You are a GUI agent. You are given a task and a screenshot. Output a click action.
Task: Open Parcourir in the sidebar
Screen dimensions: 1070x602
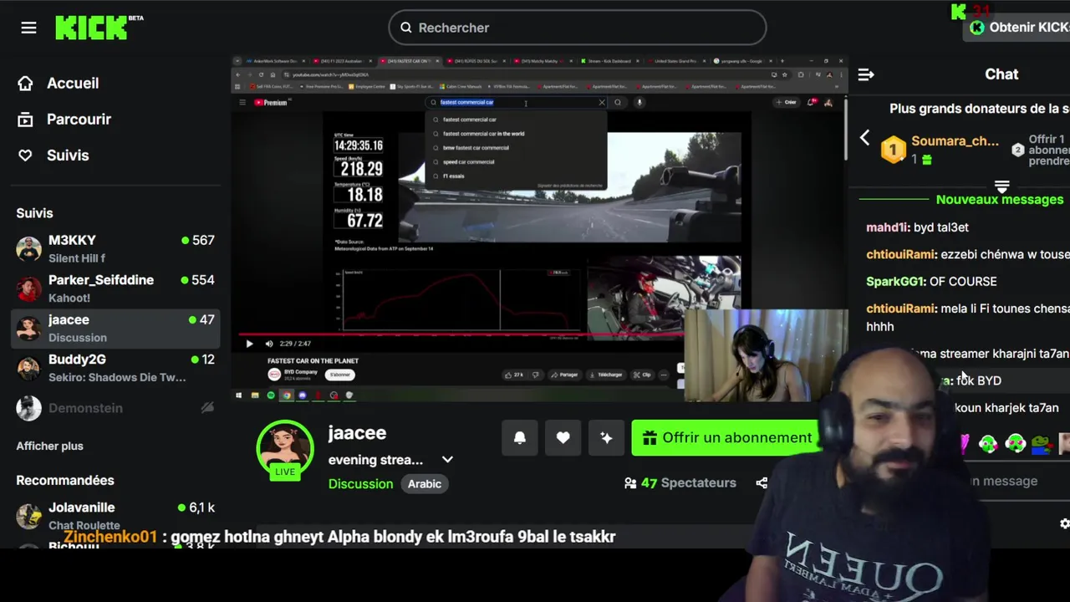(x=79, y=119)
